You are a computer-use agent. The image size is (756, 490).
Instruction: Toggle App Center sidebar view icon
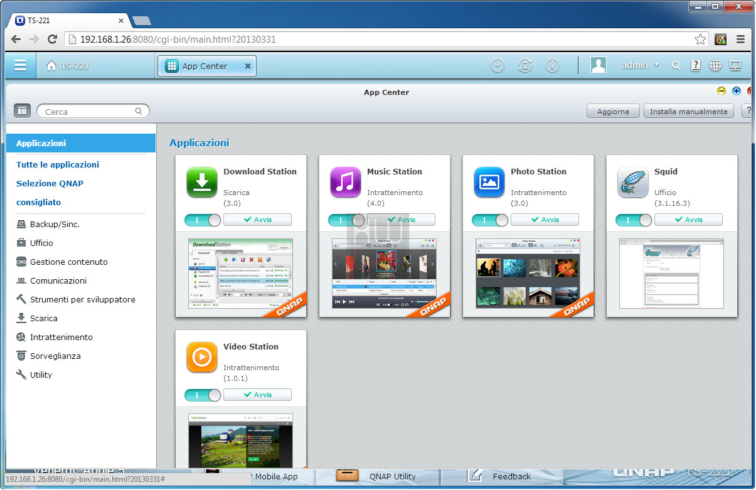[22, 111]
